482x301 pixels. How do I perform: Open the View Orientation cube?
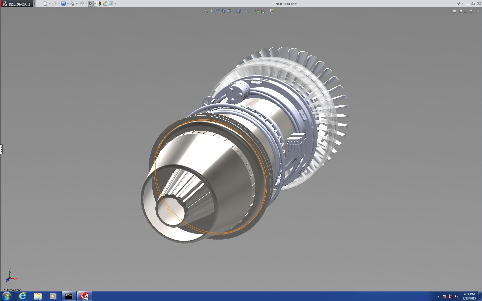229,11
